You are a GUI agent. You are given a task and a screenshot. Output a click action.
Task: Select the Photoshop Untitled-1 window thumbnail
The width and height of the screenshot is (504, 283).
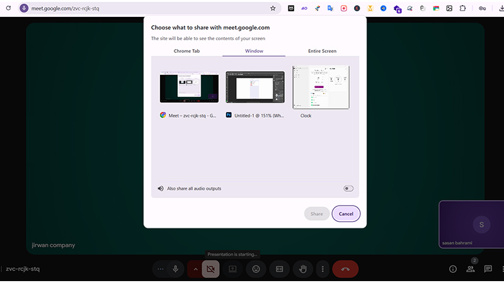(x=255, y=87)
